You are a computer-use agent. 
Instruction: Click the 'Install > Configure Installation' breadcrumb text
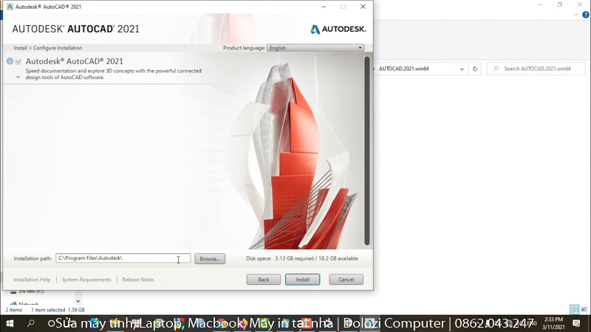click(48, 48)
